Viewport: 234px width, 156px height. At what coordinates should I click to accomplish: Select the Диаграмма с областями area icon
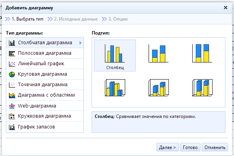12,95
